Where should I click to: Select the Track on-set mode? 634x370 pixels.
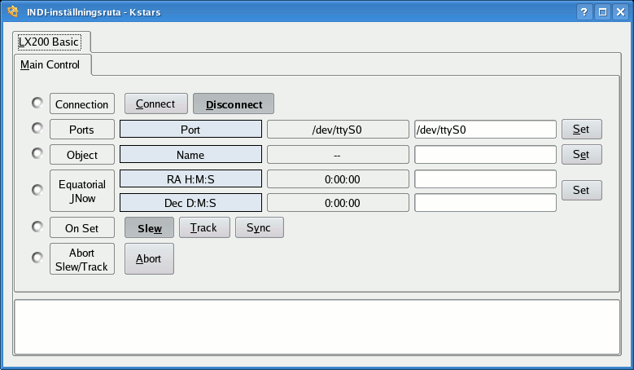(204, 227)
